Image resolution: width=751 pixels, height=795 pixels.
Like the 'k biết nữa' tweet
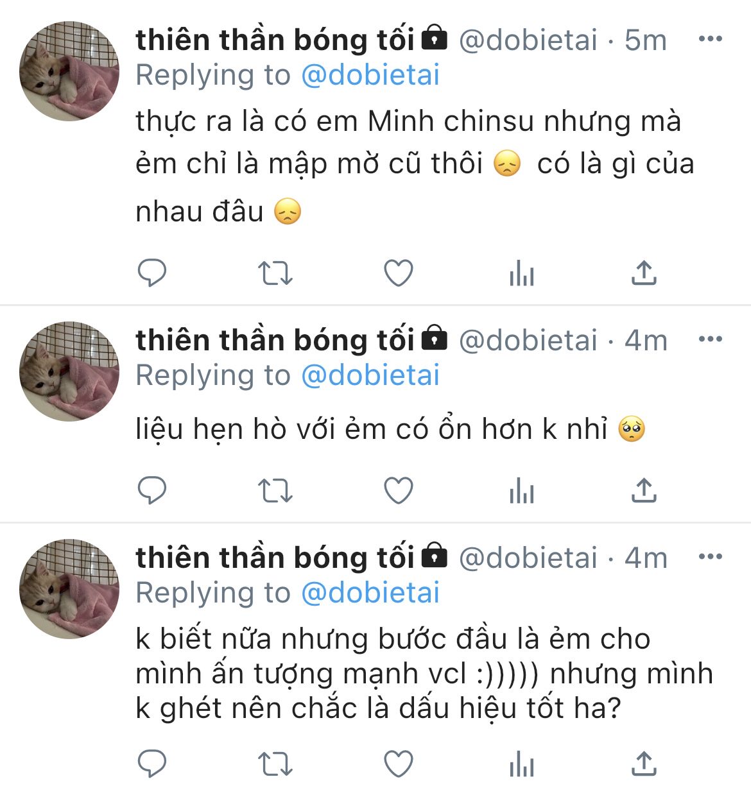(x=398, y=764)
